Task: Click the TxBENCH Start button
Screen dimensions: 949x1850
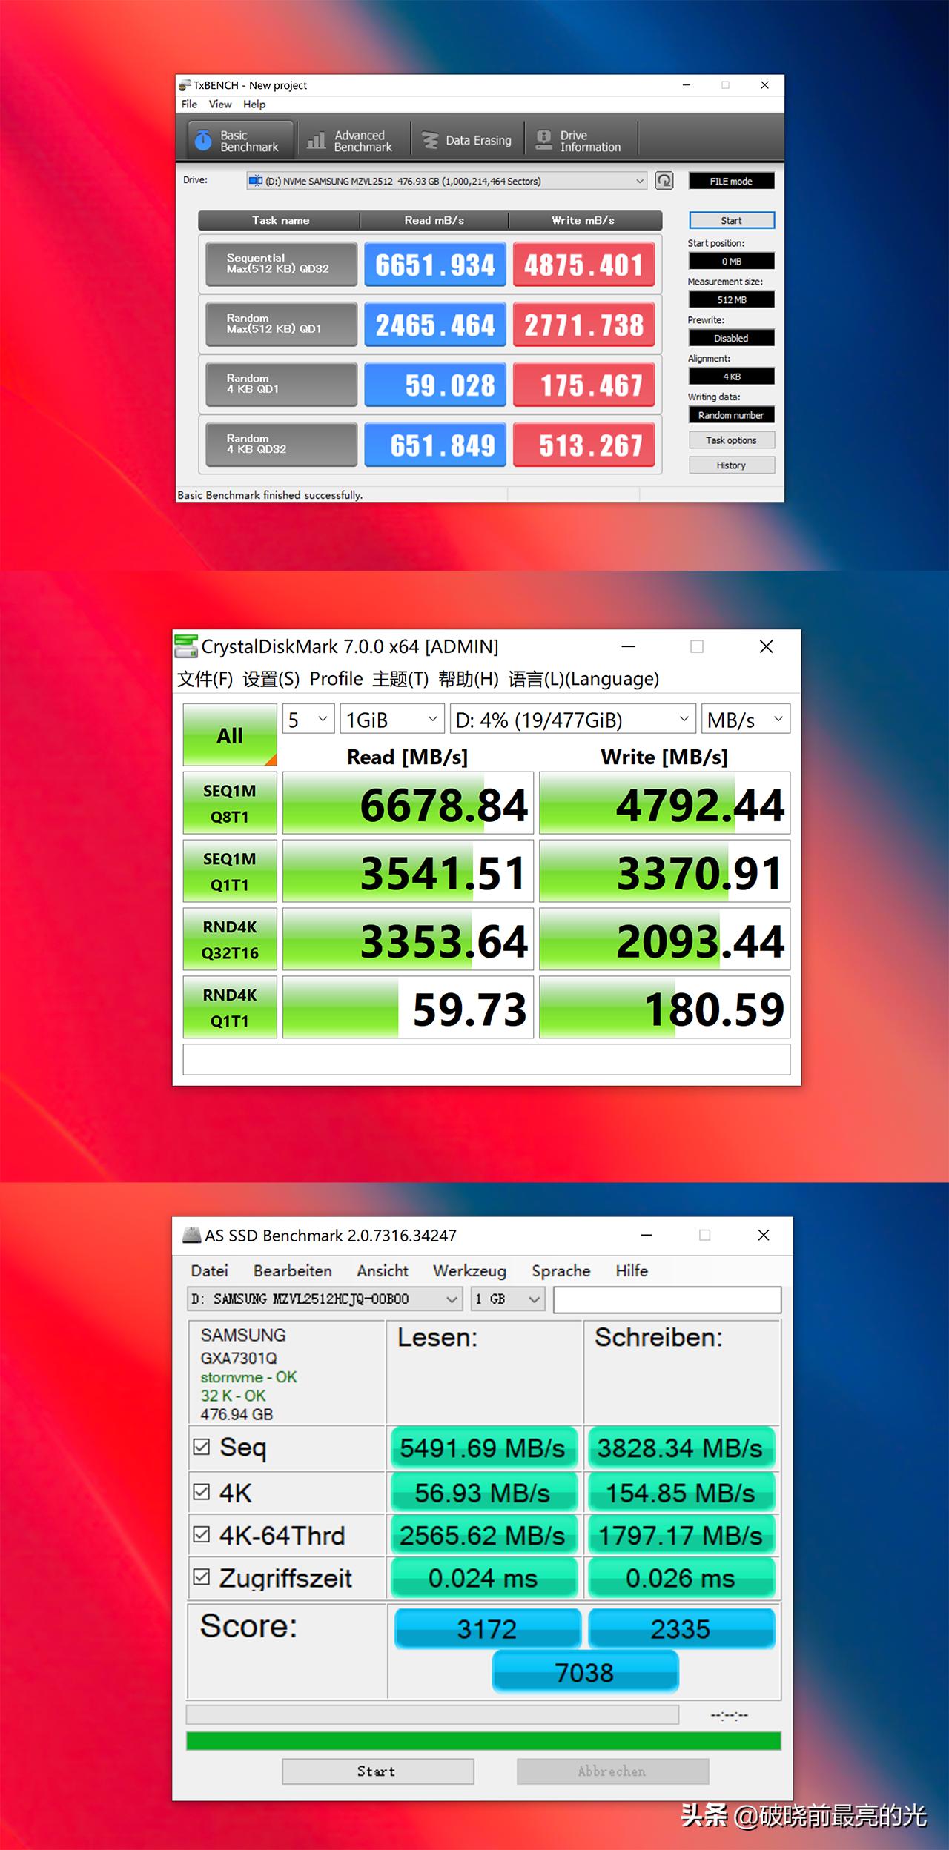Action: (732, 220)
